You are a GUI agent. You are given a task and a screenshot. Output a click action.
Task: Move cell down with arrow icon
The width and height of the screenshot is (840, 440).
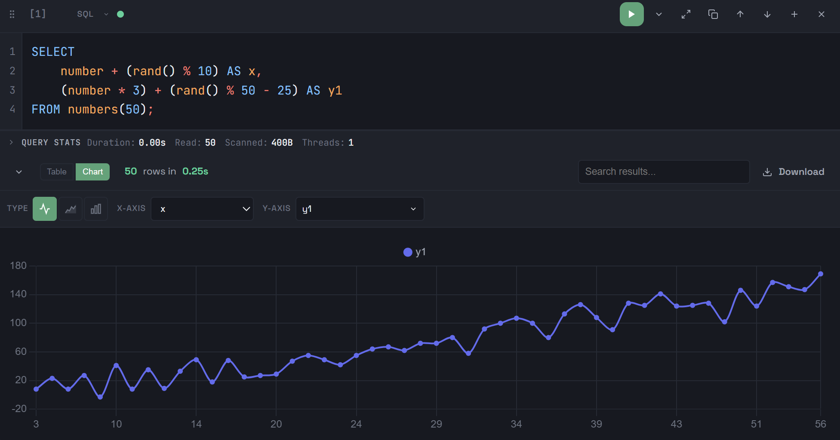click(767, 14)
